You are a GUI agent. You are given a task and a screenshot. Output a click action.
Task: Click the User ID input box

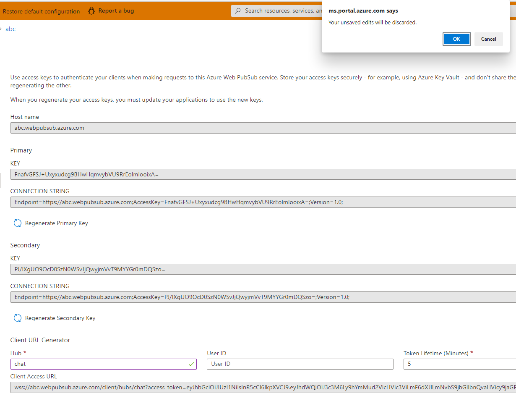(300, 364)
